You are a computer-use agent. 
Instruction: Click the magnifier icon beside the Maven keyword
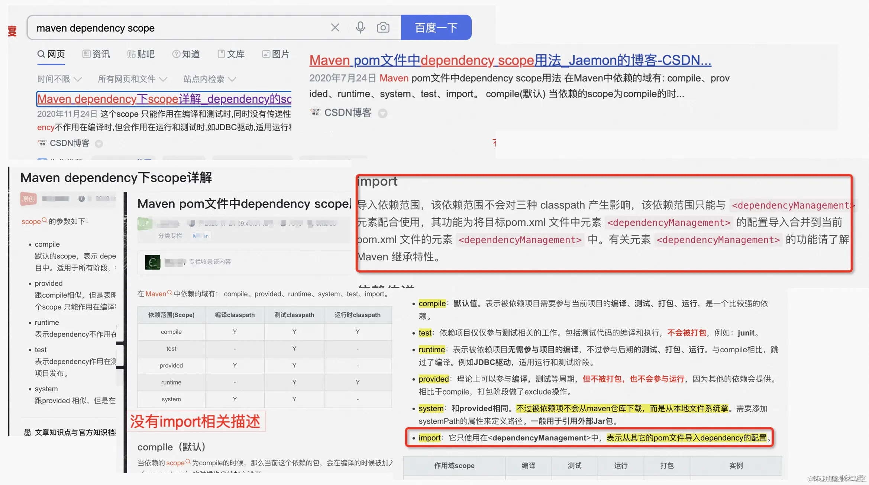(169, 293)
